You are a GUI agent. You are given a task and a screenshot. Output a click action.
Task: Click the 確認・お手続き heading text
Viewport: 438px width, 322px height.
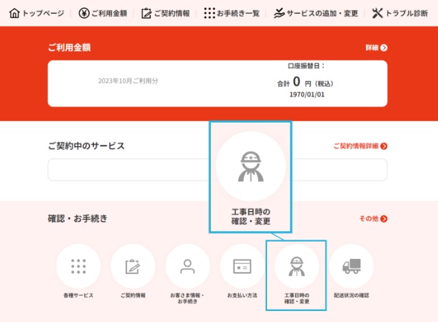click(x=78, y=218)
